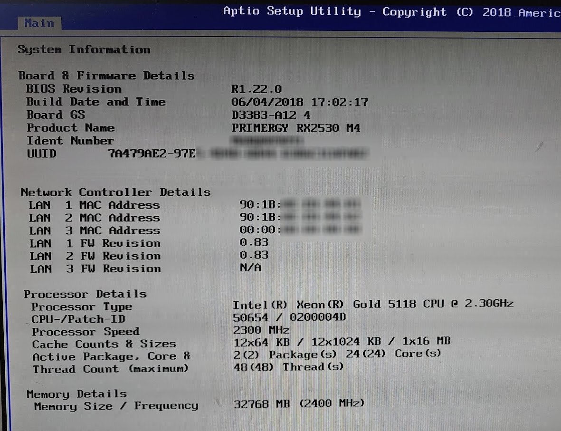The width and height of the screenshot is (561, 431).
Task: Click the Board & Firmware Details heading
Action: [x=106, y=76]
